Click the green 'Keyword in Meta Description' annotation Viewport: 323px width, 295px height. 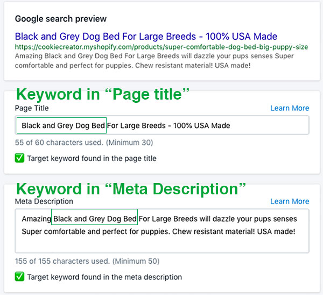tap(131, 189)
